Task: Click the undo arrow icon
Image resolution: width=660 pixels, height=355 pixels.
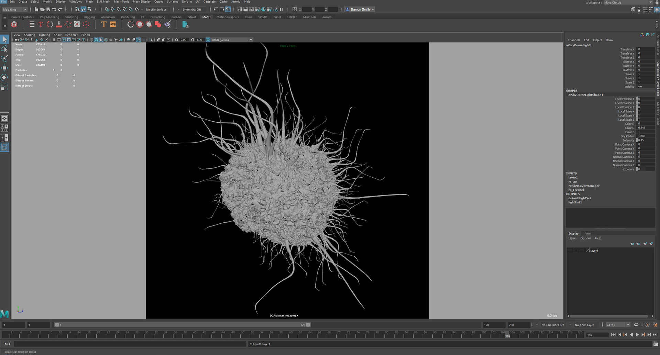Action: tap(54, 10)
